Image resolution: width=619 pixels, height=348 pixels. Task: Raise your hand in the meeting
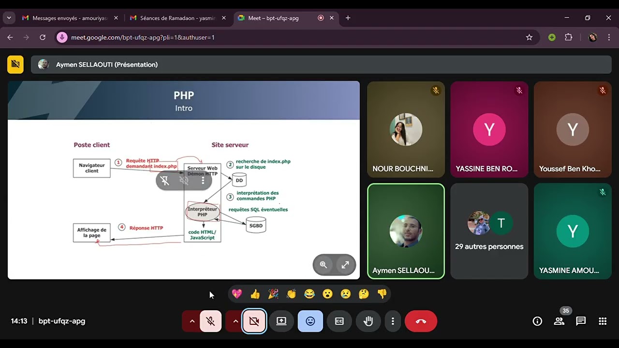(368, 321)
